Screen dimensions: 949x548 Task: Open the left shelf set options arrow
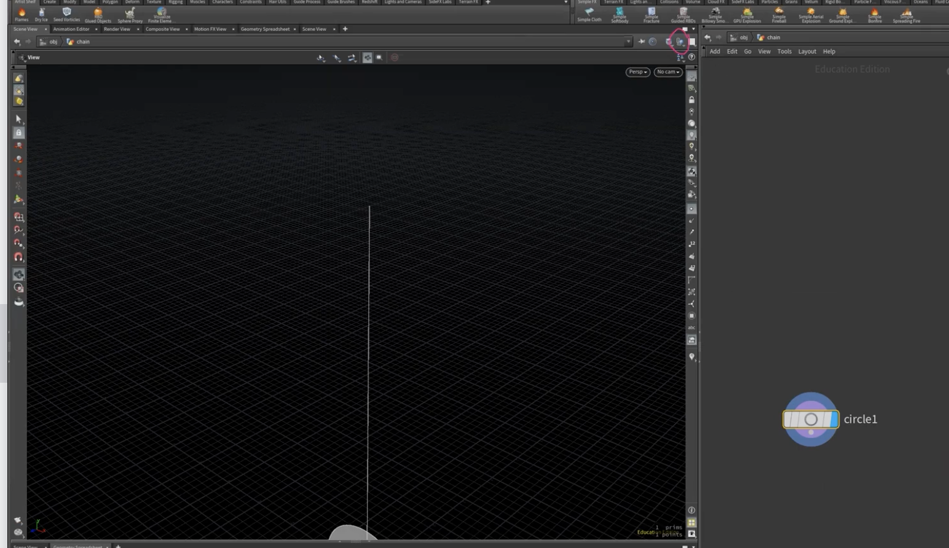[x=566, y=2]
